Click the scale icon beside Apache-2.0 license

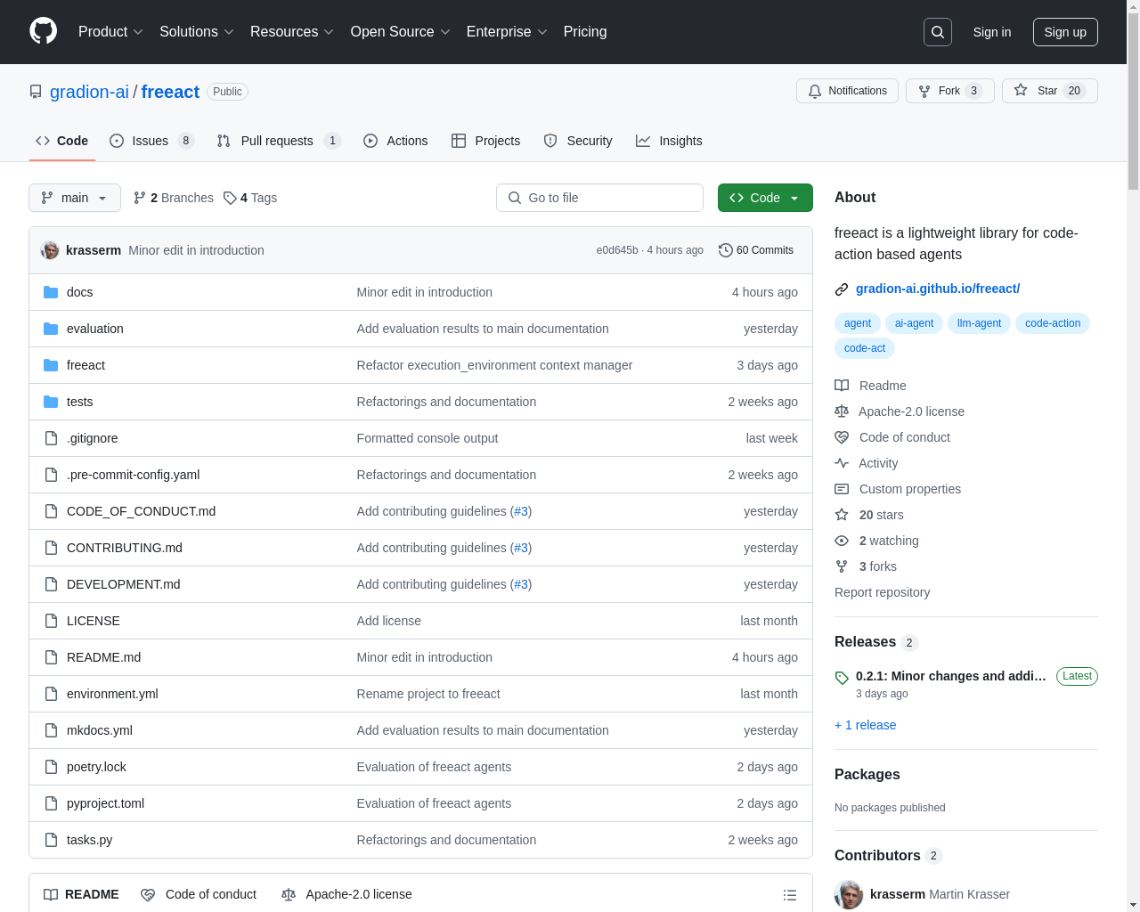coord(842,411)
